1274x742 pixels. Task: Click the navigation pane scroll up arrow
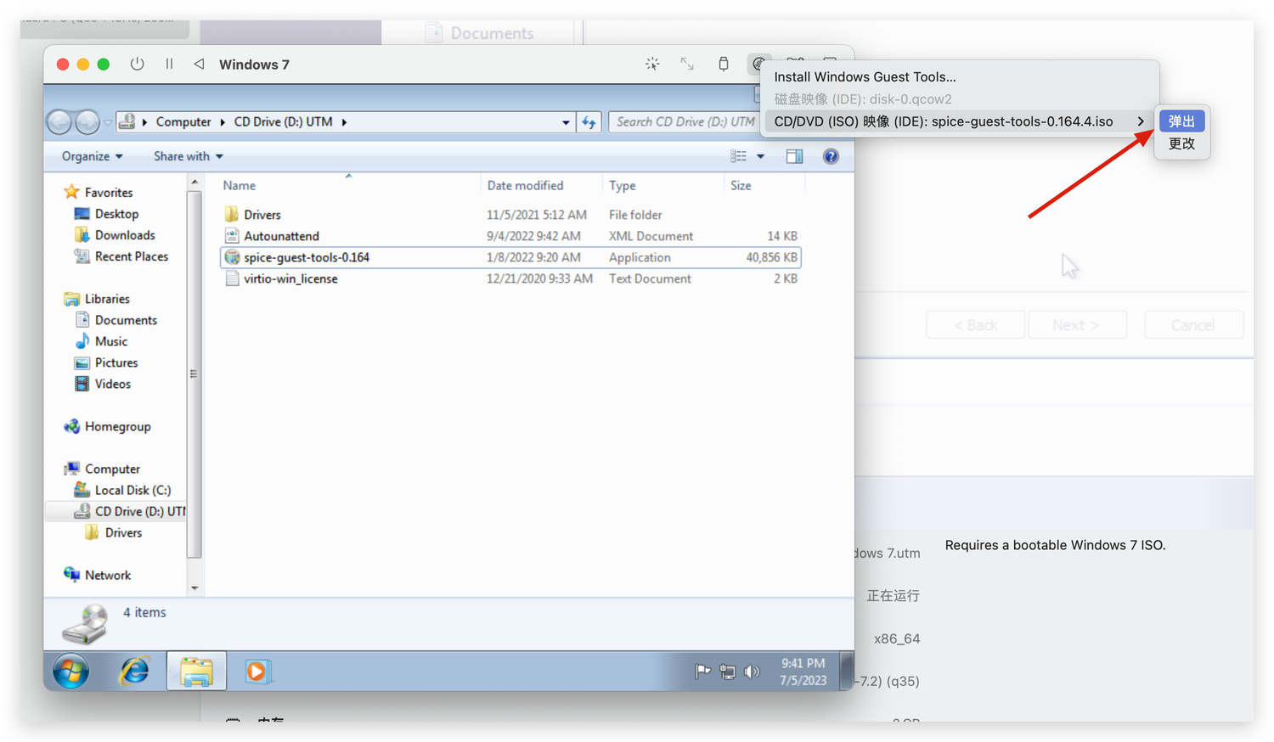194,182
